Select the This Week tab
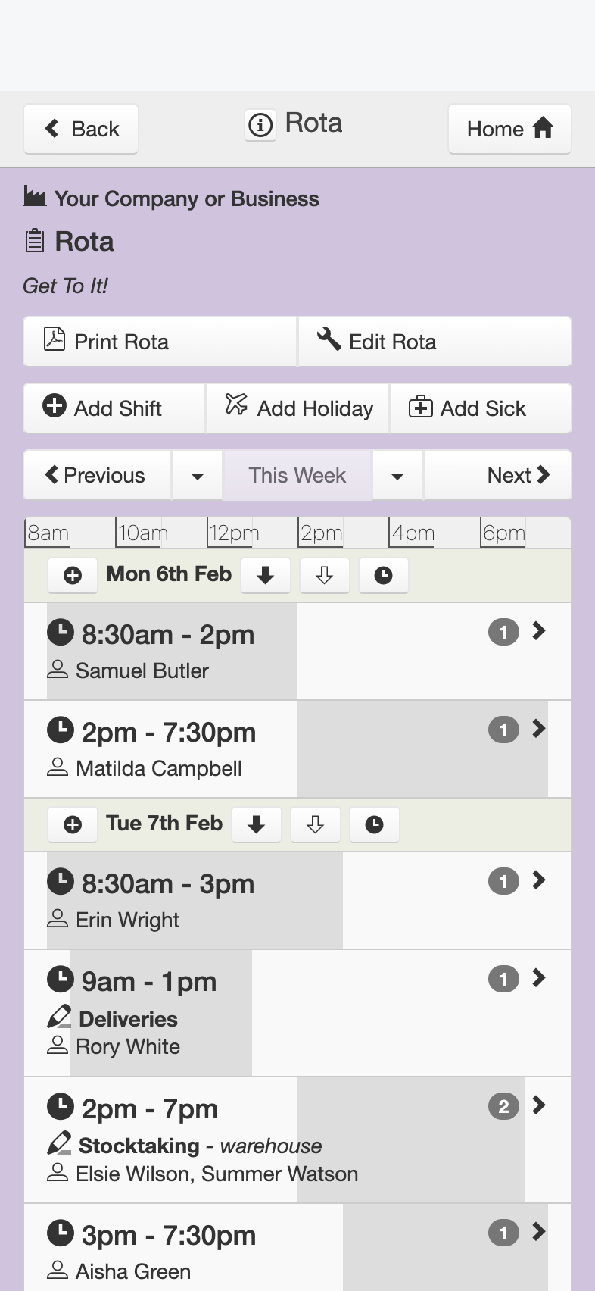Screen dimensions: 595x1291 (297, 476)
